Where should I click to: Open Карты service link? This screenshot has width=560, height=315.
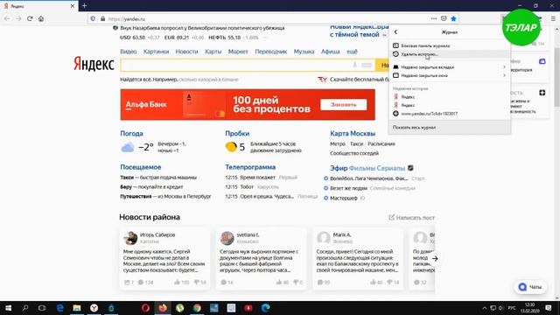213,52
